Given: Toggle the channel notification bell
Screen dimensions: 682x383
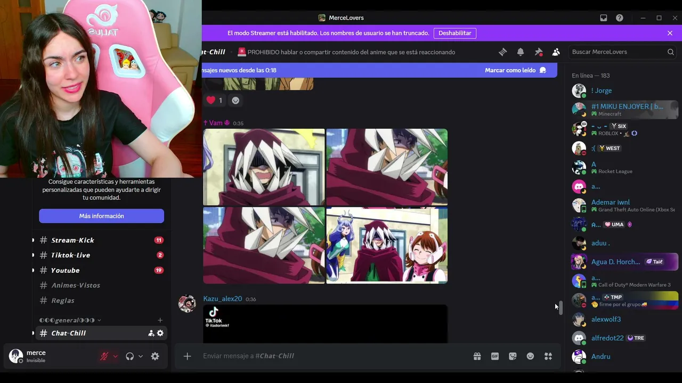Looking at the screenshot, I should coord(521,52).
